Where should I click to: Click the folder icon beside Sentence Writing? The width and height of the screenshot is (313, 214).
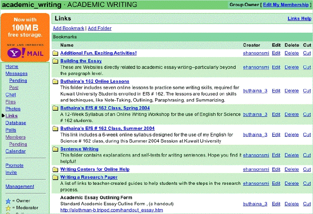(55, 149)
